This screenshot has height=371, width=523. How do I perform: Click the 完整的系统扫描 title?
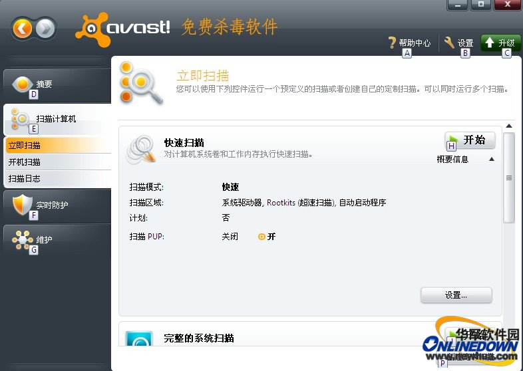pos(199,338)
